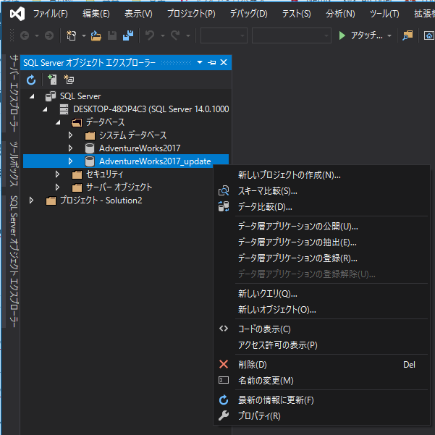Image resolution: width=435 pixels, height=435 pixels.
Task: Open the panel window position dropdown arrow
Action: point(200,62)
